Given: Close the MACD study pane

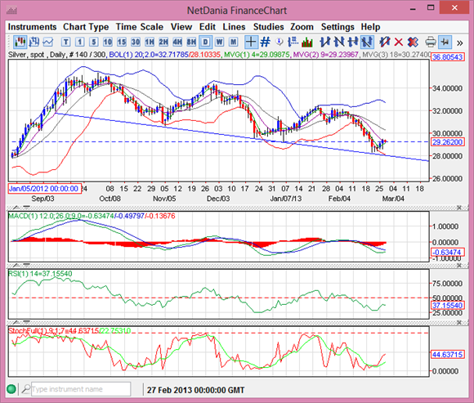Looking at the screenshot, I should [459, 208].
